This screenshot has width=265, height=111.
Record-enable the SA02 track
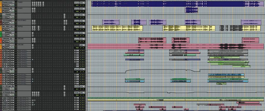click(9, 62)
